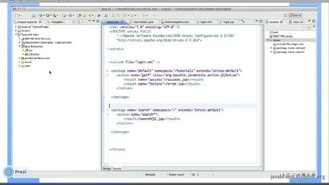Expand the Servers project node
Viewport: 329px width, 185px height.
[16, 31]
